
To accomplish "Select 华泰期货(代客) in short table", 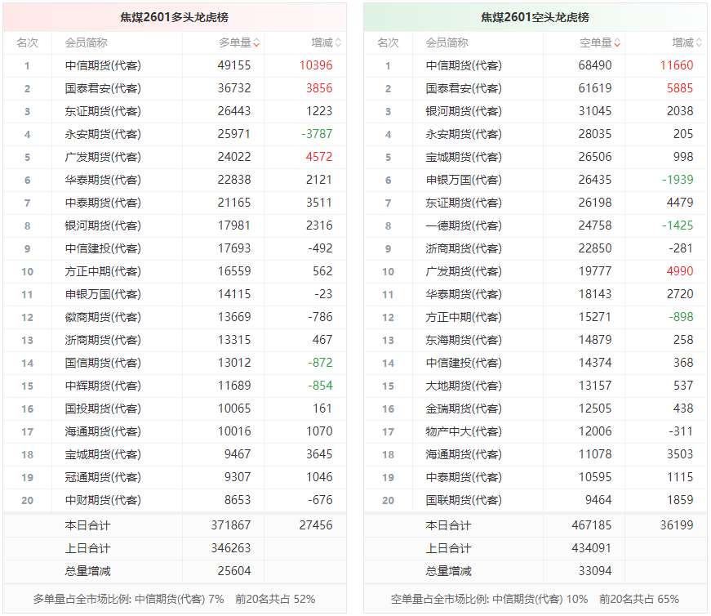I will click(464, 294).
